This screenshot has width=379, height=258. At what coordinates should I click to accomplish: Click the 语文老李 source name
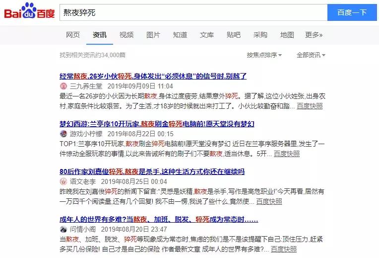click(83, 181)
